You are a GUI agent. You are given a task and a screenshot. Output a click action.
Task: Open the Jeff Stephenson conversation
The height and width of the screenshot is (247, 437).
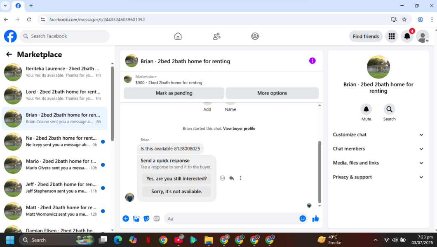pyautogui.click(x=54, y=188)
